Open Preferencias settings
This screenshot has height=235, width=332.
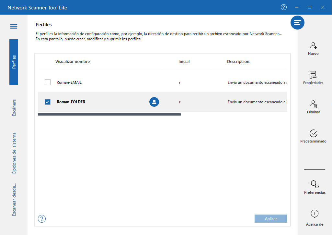click(x=315, y=187)
